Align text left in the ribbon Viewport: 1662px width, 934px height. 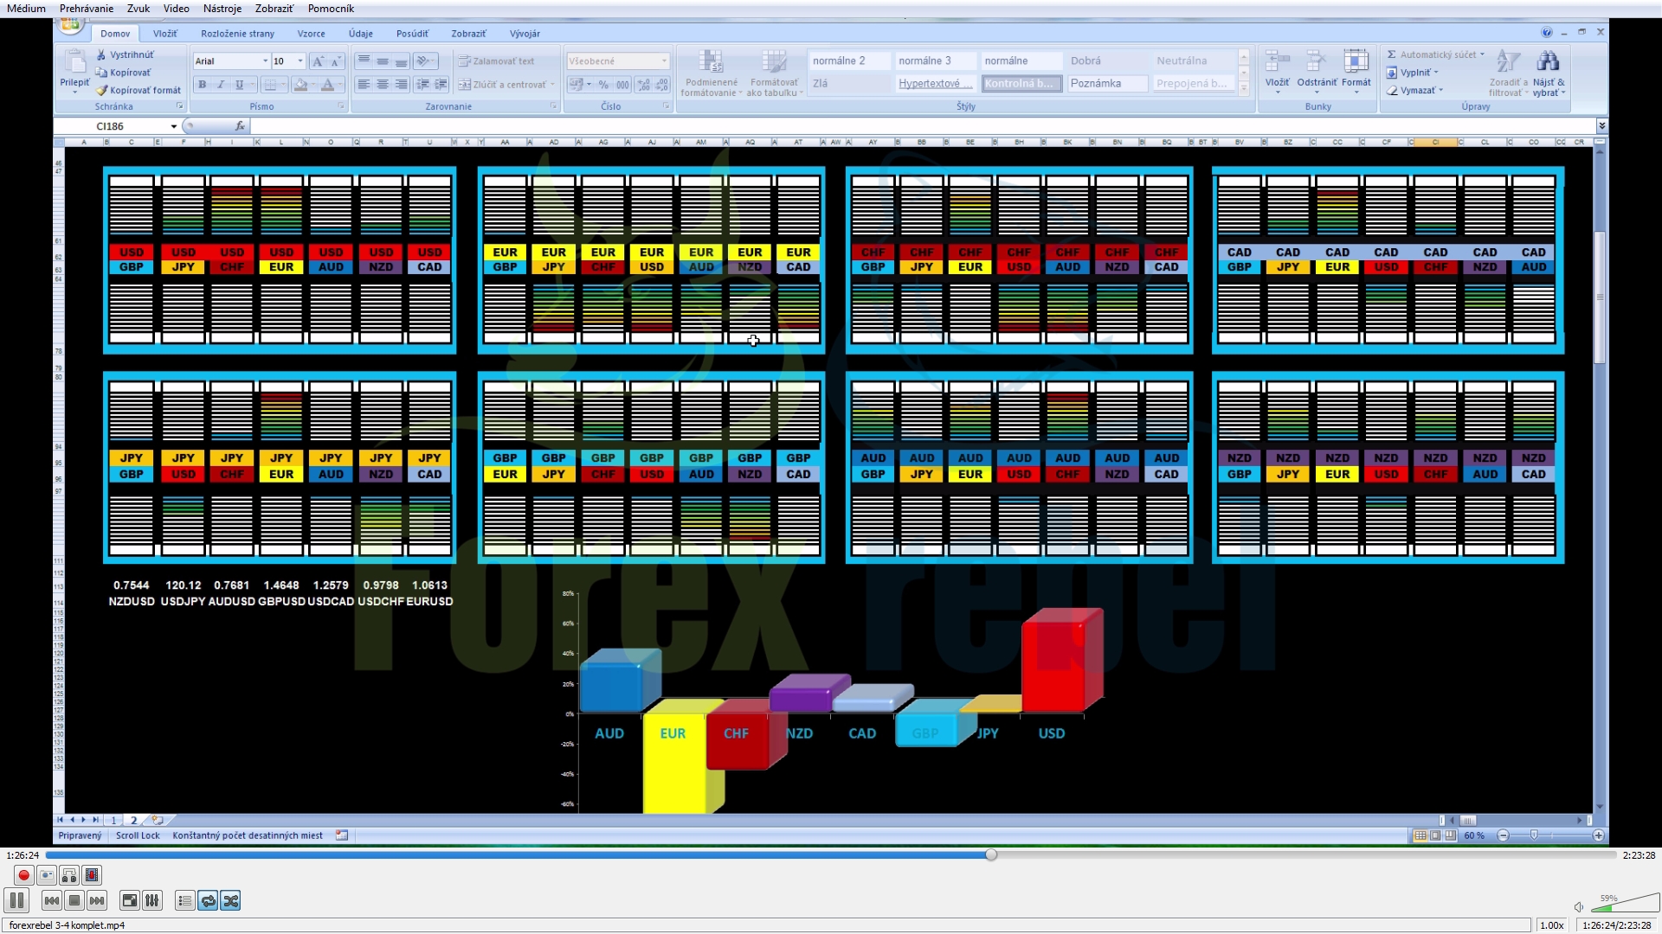click(364, 85)
